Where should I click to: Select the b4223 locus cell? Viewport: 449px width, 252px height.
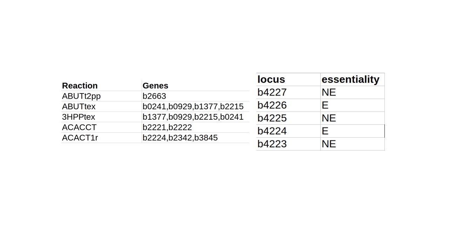point(272,144)
